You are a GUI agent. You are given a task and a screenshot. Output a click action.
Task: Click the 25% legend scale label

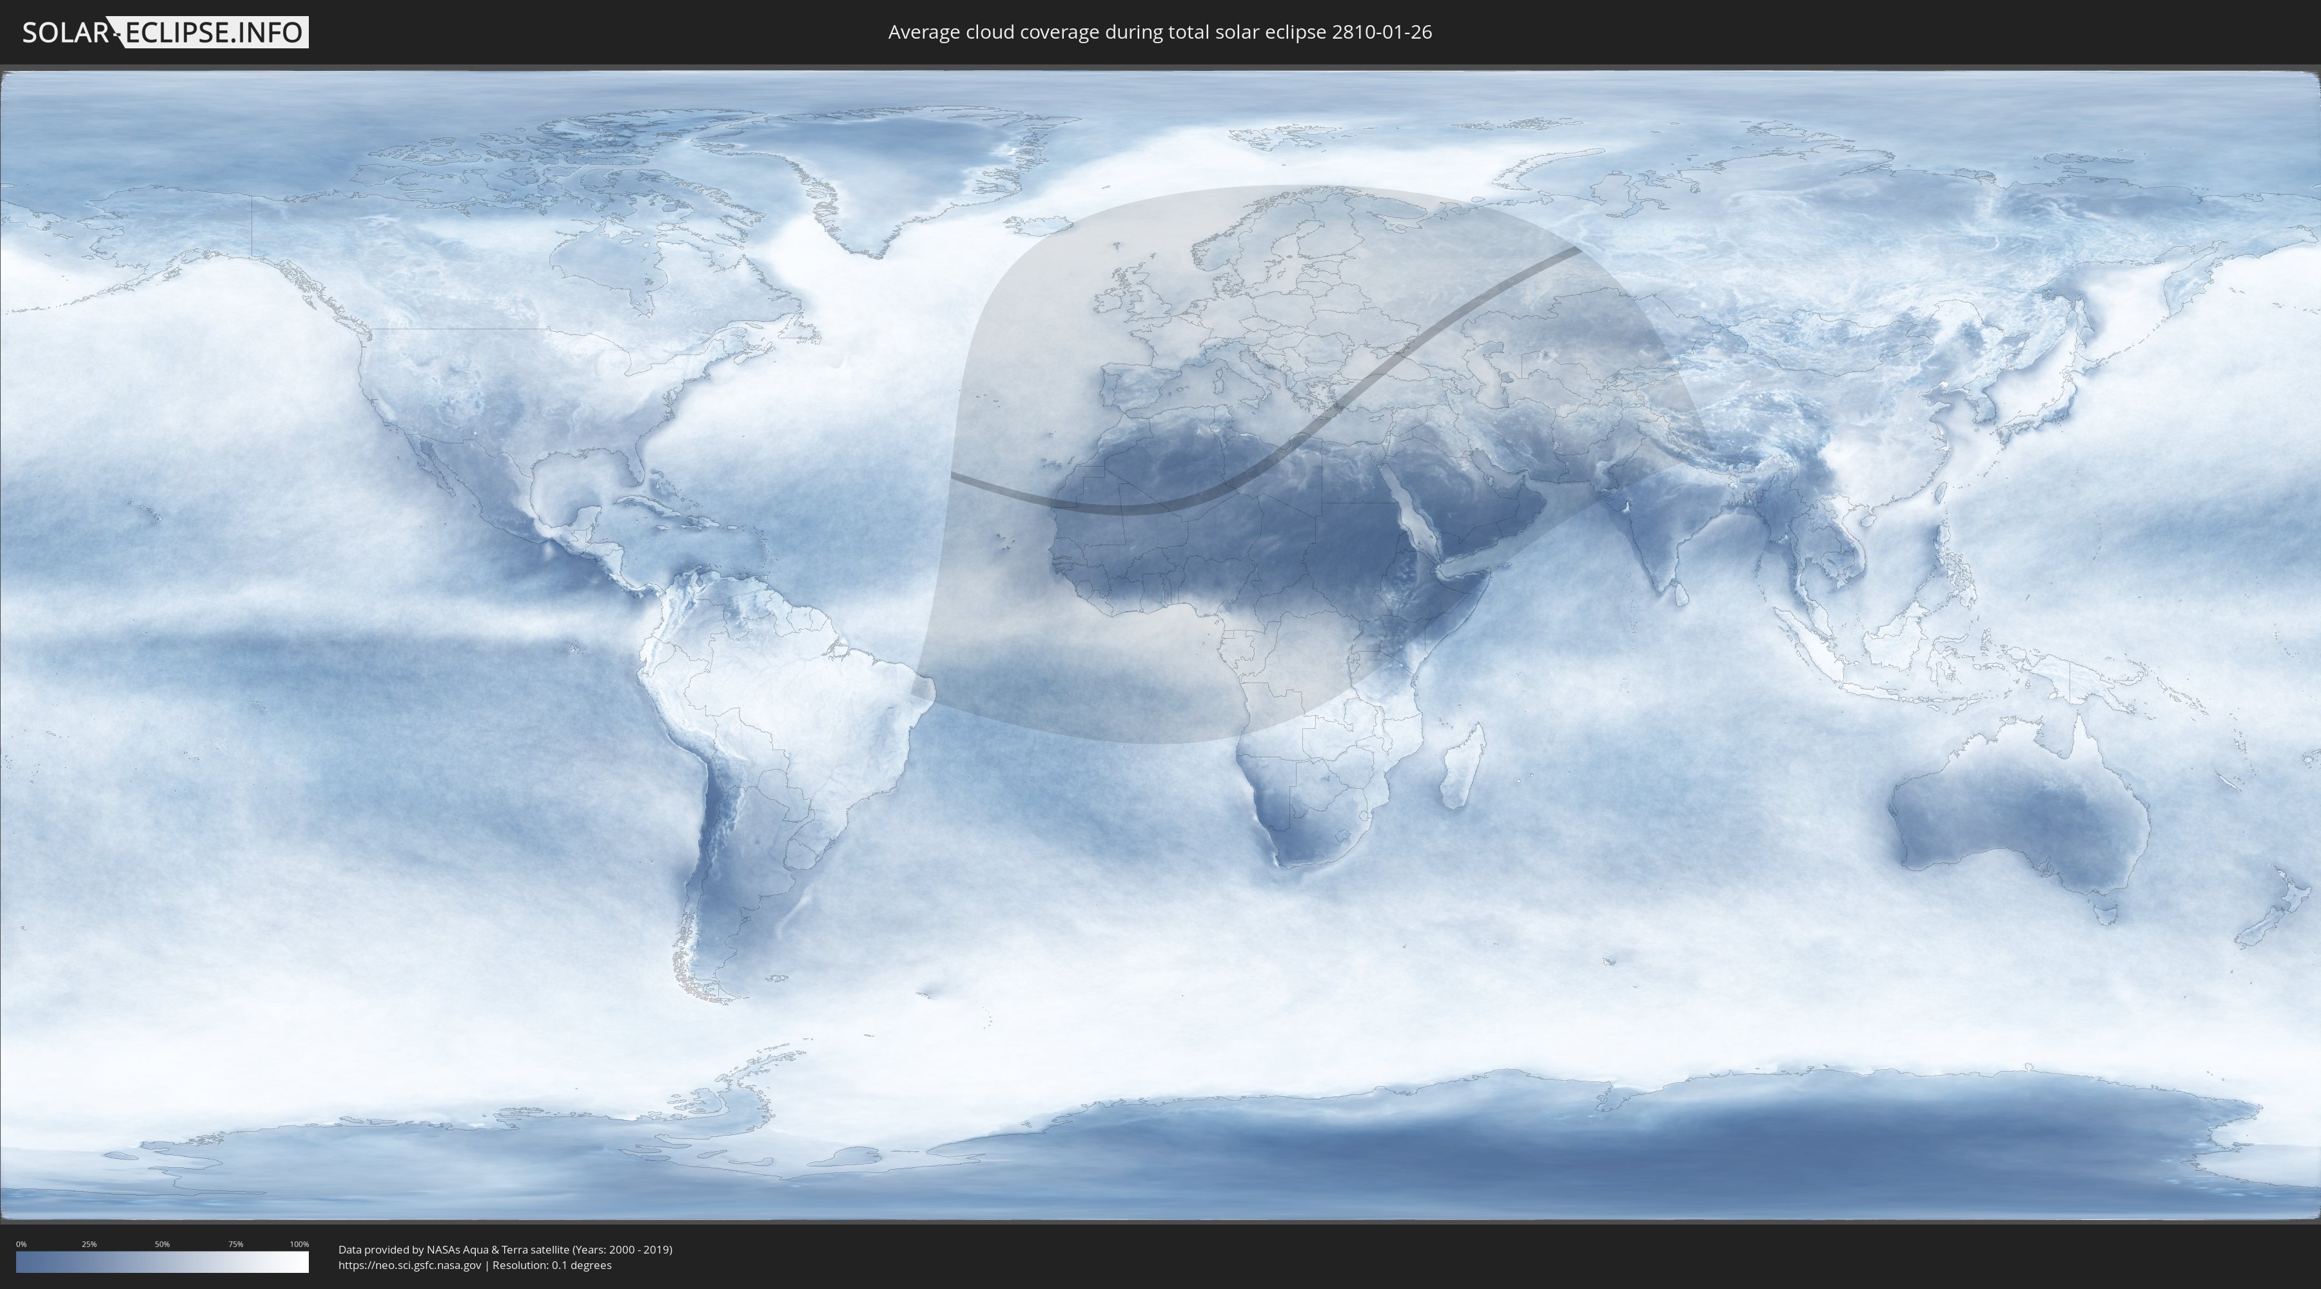[89, 1244]
